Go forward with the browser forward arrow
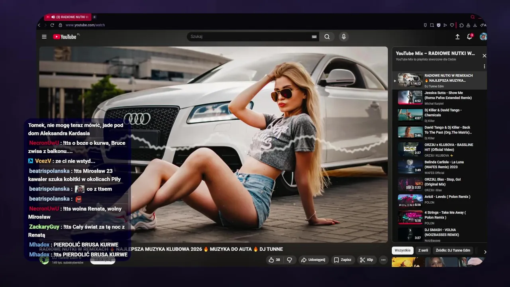This screenshot has height=287, width=510. point(45,25)
